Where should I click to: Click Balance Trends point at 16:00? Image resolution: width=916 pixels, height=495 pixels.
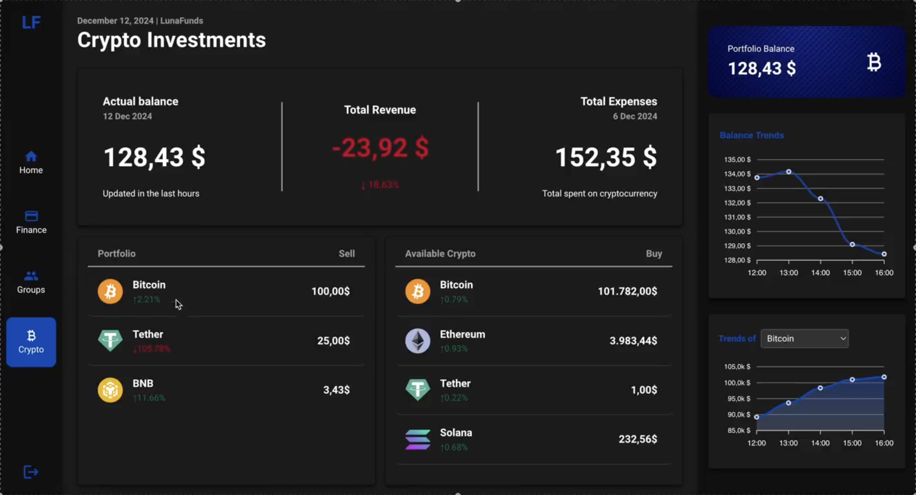pyautogui.click(x=884, y=254)
